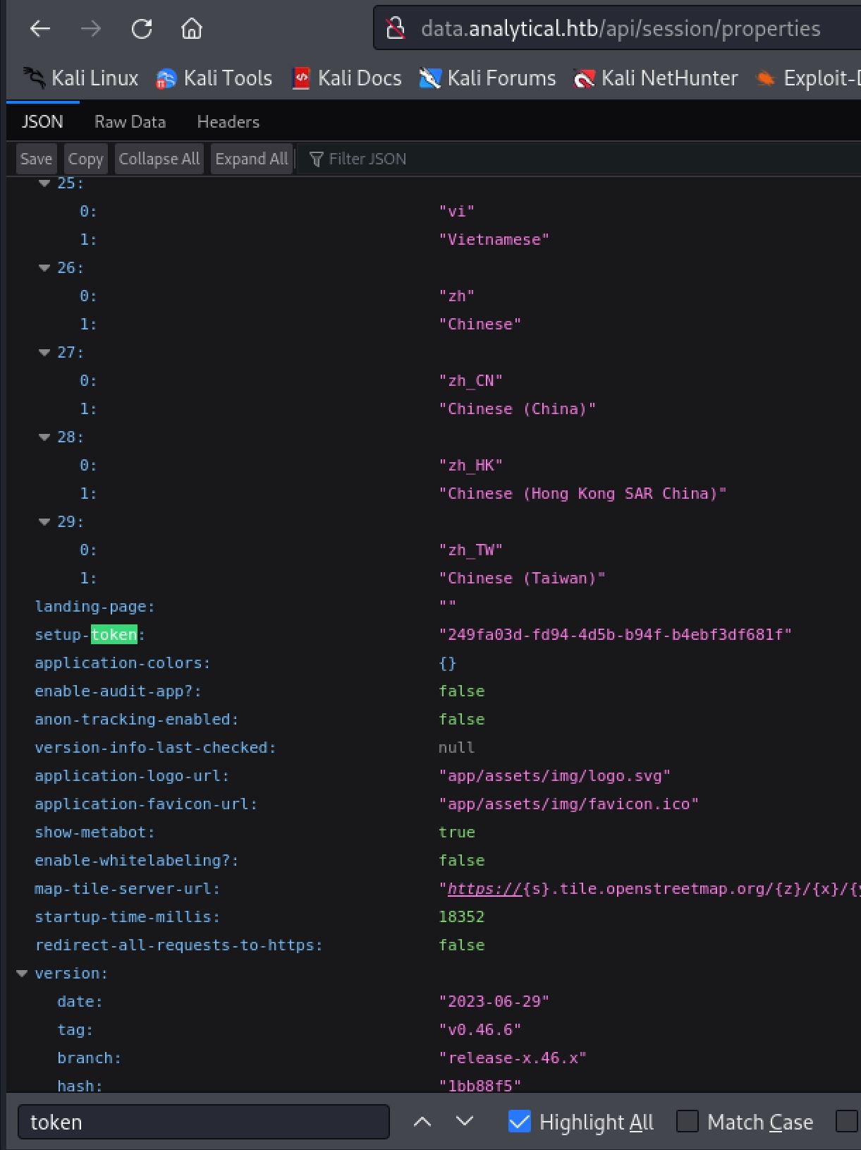Screen dimensions: 861x1150
Task: Switch to the Headers tab
Action: pos(228,122)
